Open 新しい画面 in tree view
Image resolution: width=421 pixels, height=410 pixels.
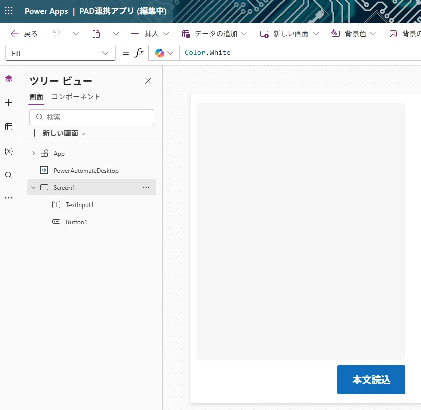[x=58, y=133]
